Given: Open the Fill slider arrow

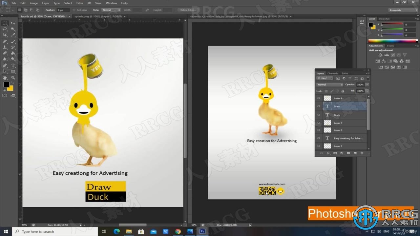Looking at the screenshot, I should (x=367, y=91).
